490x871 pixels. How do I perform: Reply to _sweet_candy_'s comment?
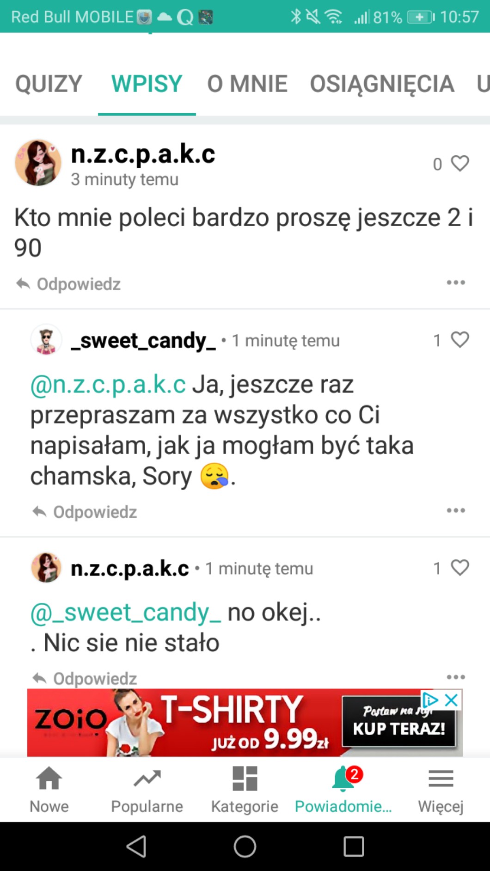click(86, 512)
